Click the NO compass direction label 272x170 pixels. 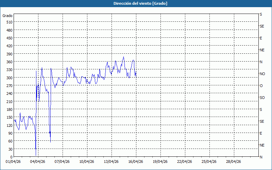tap(262, 74)
